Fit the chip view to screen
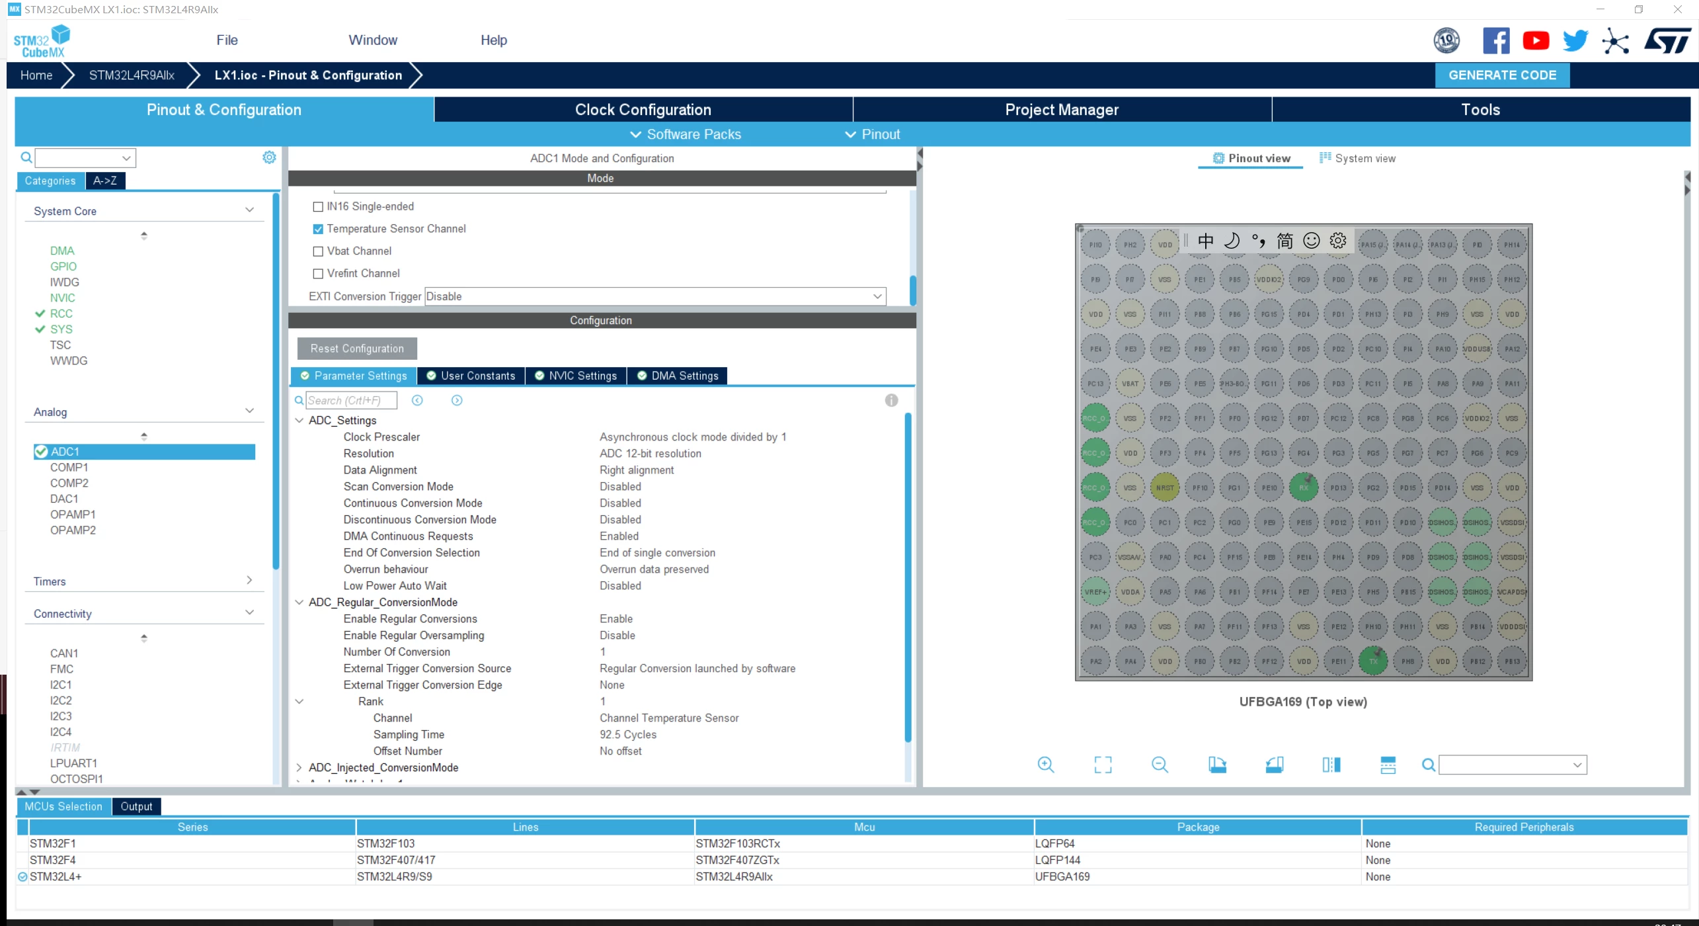This screenshot has height=926, width=1699. [x=1103, y=765]
